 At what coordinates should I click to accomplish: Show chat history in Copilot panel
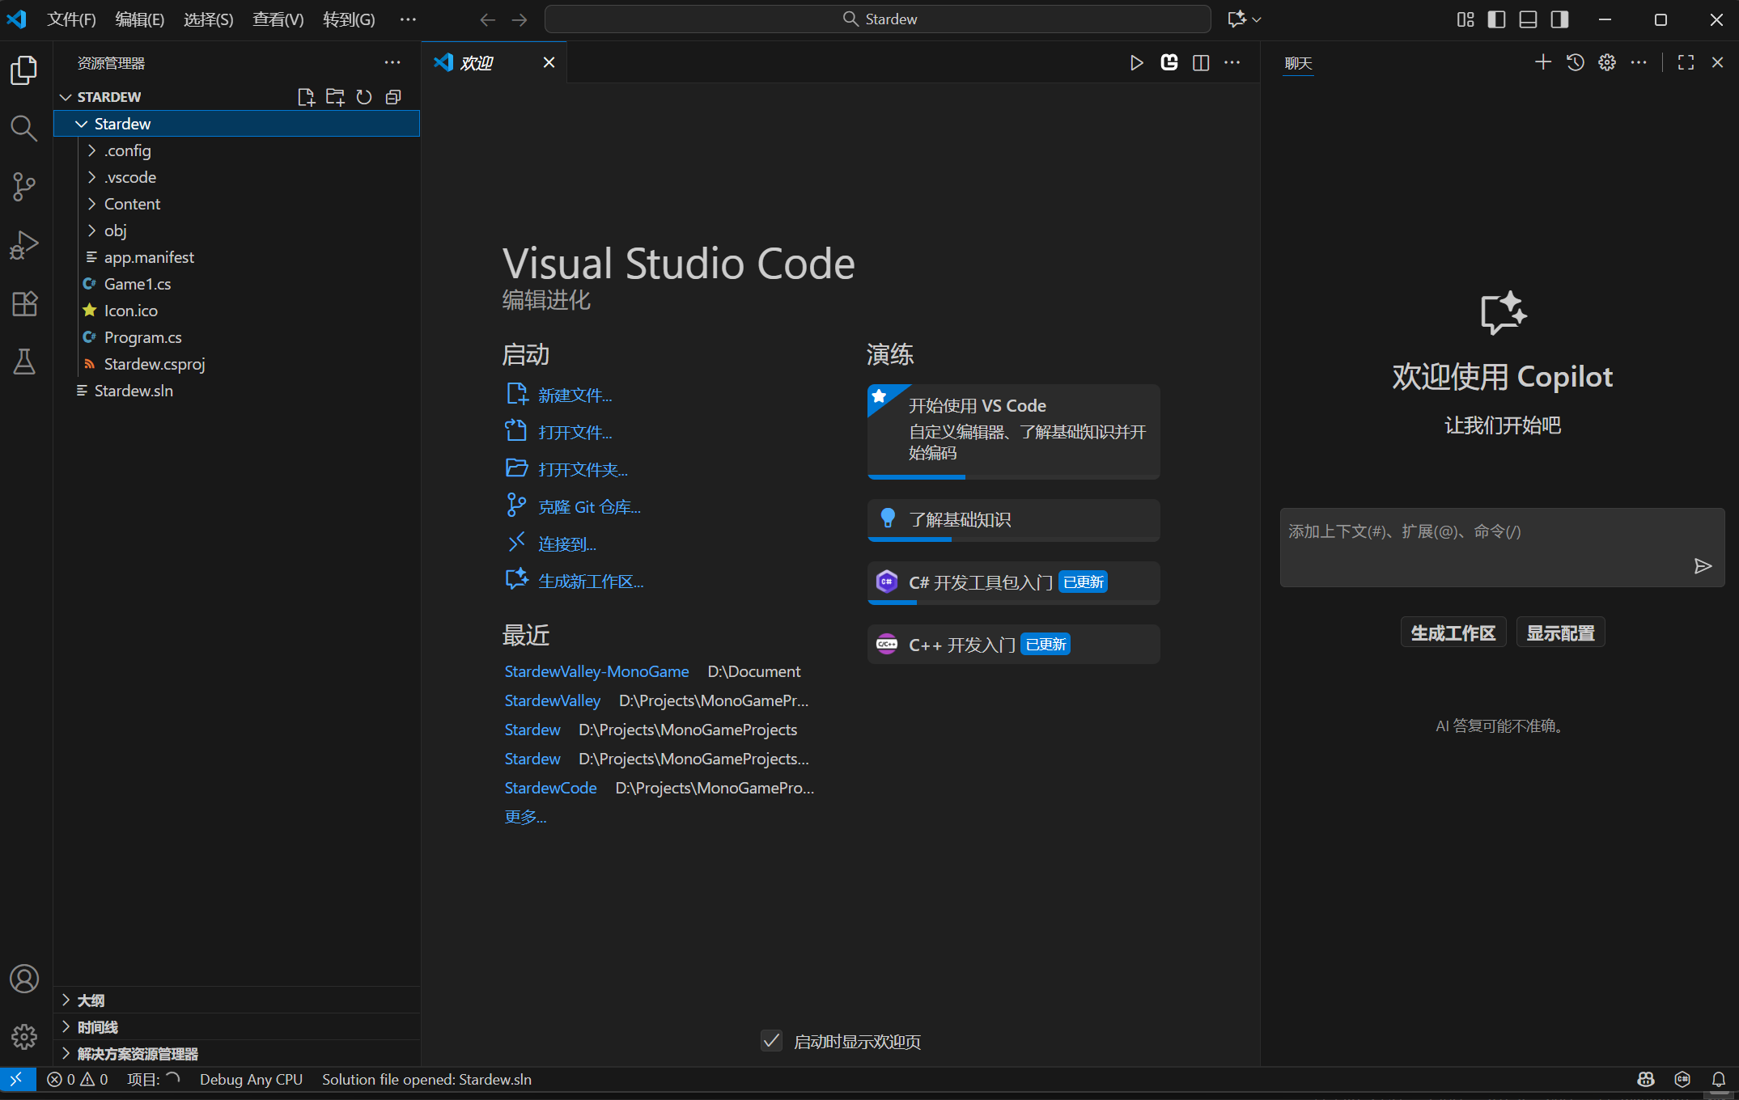pyautogui.click(x=1575, y=62)
